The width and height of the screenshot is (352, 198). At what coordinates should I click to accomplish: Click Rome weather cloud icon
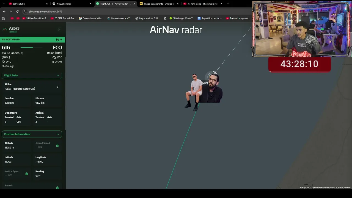coord(54,57)
